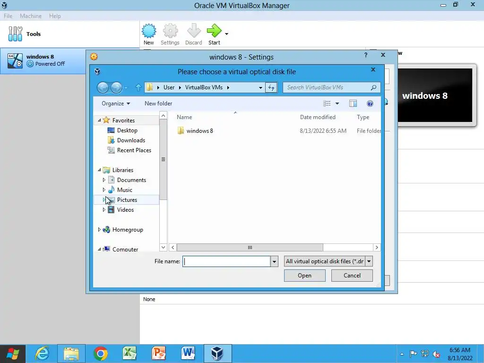Click the Refresh button in address bar

pyautogui.click(x=271, y=87)
